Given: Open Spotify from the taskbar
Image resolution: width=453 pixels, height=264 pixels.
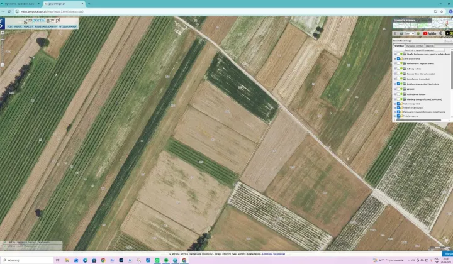Looking at the screenshot, I should click(x=166, y=260).
